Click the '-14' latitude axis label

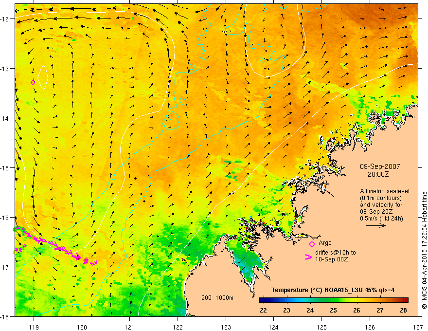(5, 118)
